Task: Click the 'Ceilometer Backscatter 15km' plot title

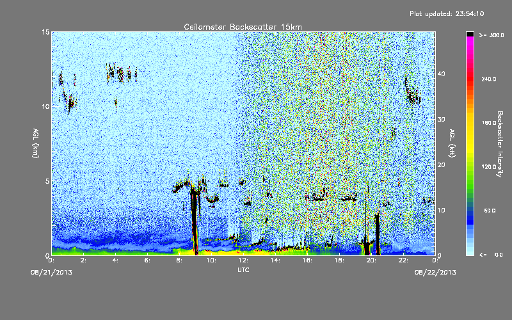Action: coord(243,27)
